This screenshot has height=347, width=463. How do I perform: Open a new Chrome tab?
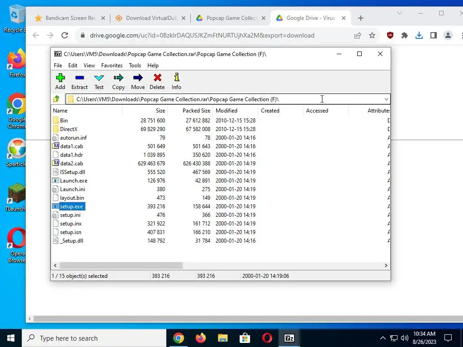[x=360, y=18]
